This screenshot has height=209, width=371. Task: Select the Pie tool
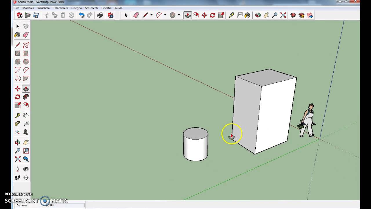pos(26,78)
